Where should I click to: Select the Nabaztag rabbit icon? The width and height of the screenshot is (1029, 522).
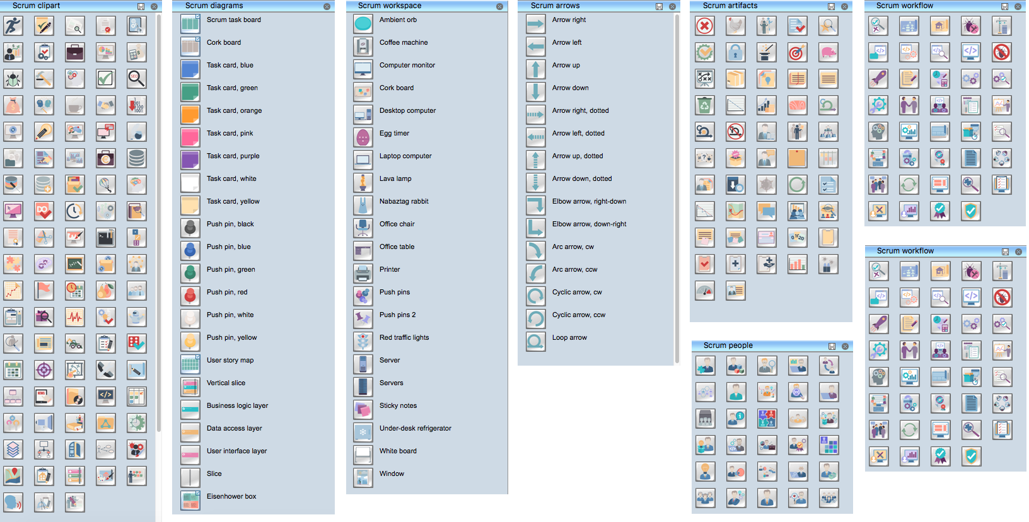click(363, 206)
